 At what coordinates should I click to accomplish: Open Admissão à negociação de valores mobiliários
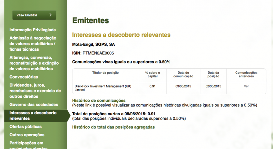(33, 44)
